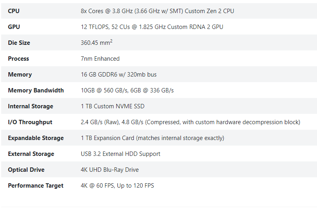Click the Expandable Storage label
The width and height of the screenshot is (317, 215).
coord(36,138)
